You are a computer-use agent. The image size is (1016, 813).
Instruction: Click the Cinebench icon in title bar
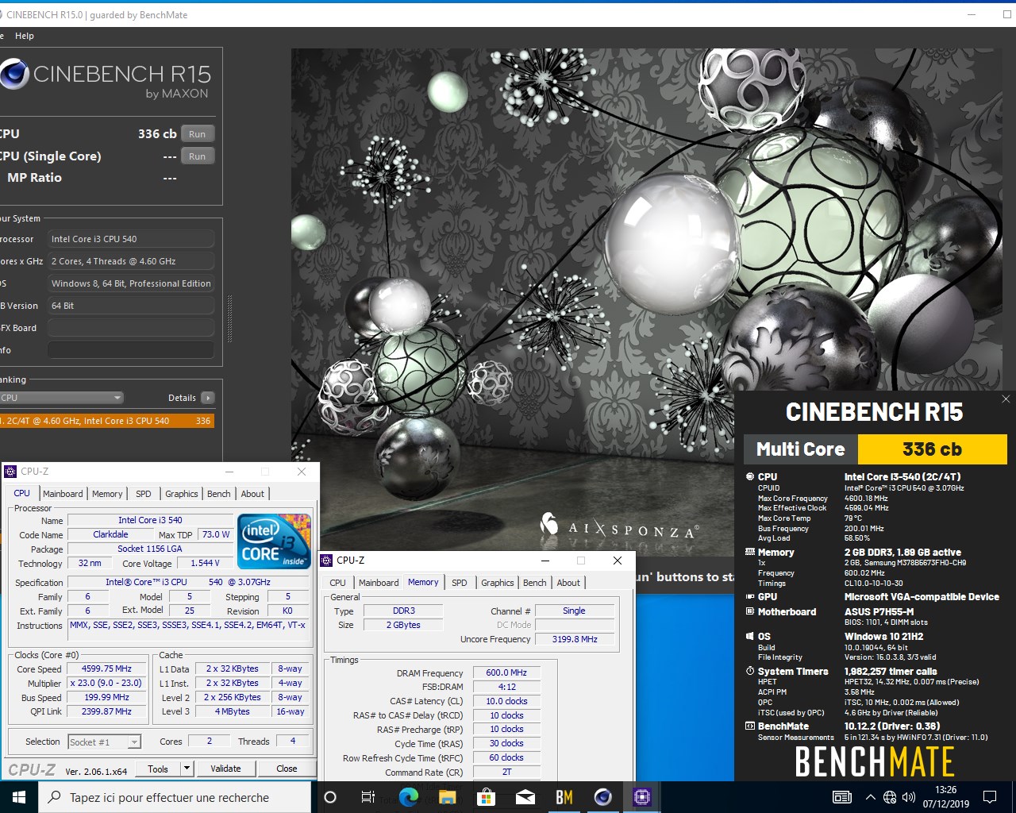[2, 14]
